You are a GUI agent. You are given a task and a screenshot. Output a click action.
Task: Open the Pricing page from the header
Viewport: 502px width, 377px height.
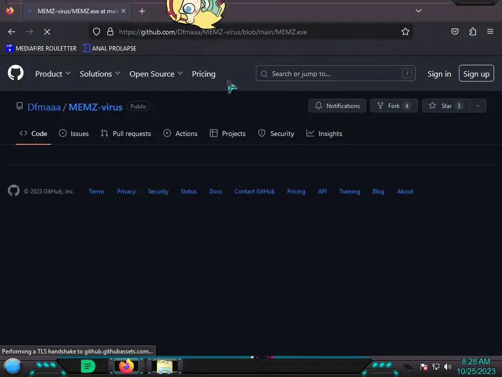click(203, 74)
